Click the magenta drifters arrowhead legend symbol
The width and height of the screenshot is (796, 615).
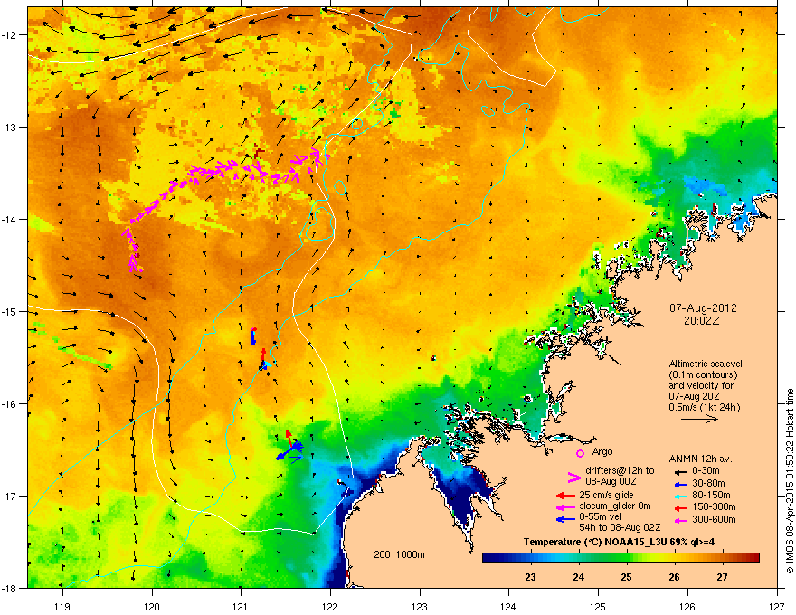[x=573, y=478]
